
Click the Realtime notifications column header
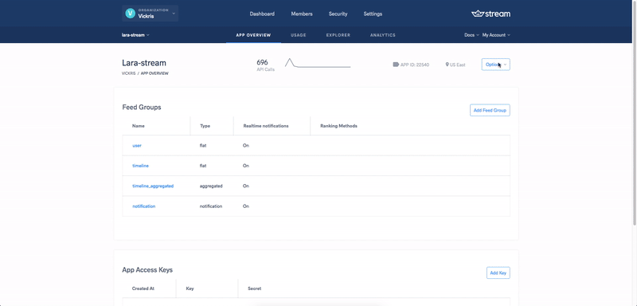pyautogui.click(x=266, y=126)
